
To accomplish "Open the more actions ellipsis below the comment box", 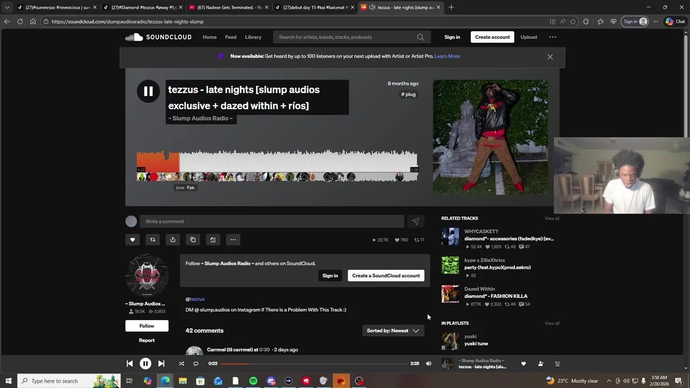I will [x=233, y=240].
